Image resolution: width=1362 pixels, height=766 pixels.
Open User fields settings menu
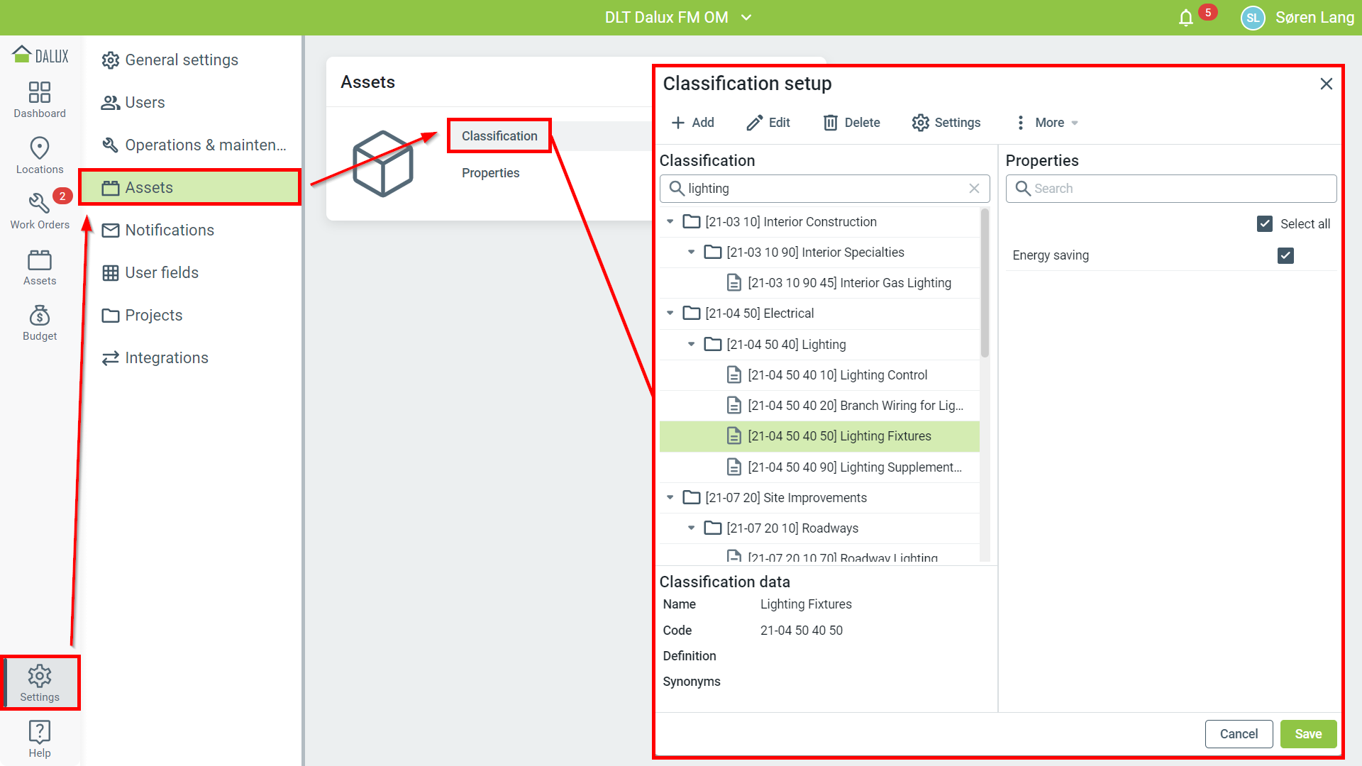(161, 273)
